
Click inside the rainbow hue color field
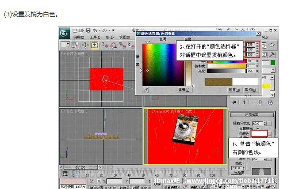[x=163, y=64]
